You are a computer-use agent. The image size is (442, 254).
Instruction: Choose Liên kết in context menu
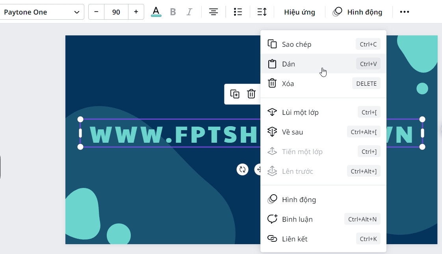point(323,239)
